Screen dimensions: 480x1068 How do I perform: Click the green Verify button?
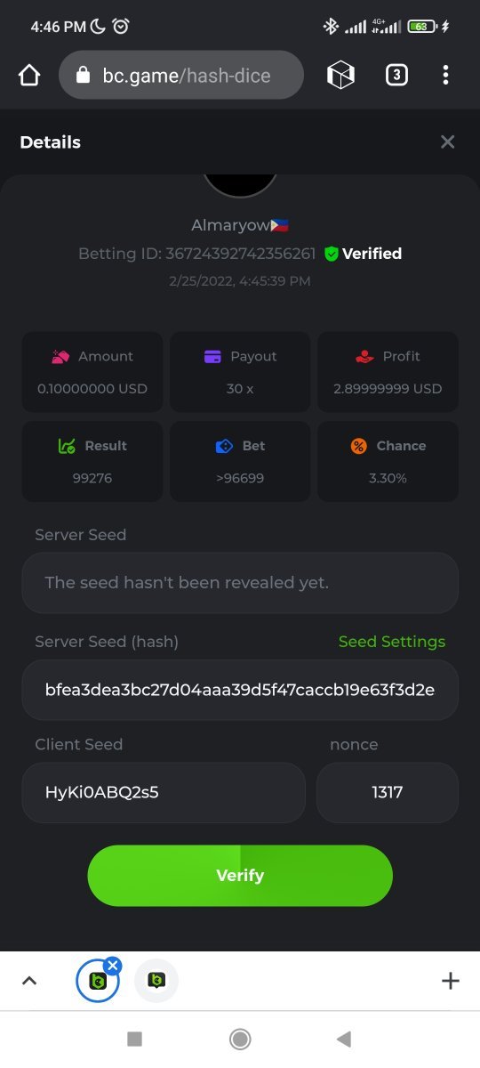(240, 876)
